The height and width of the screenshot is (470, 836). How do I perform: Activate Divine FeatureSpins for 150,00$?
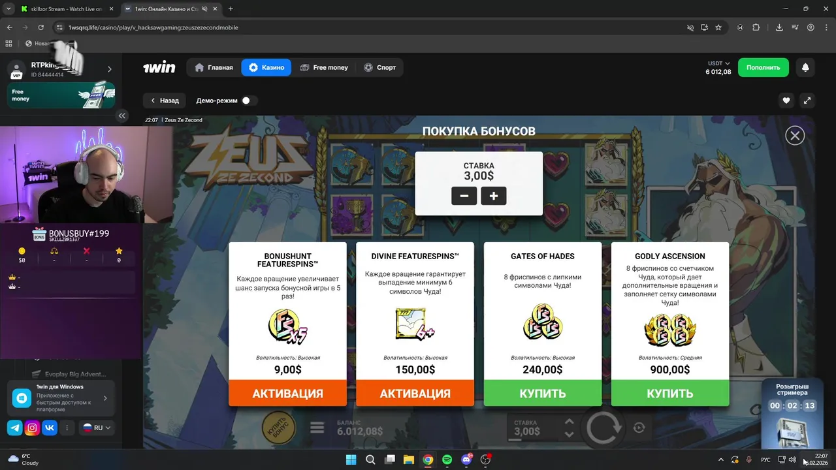pyautogui.click(x=415, y=394)
